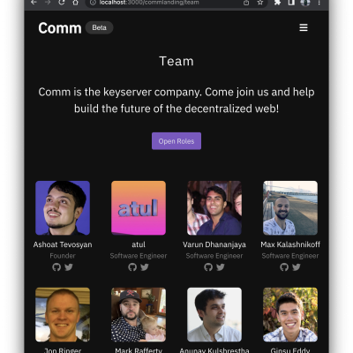Open Ashoat Tevosyan's Twitter icon
The height and width of the screenshot is (353, 353).
pyautogui.click(x=69, y=267)
